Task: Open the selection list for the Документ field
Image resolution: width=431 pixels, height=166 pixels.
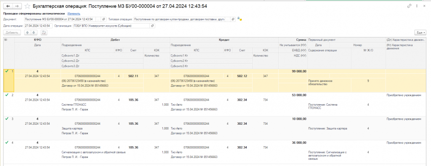Action: (x=98, y=19)
